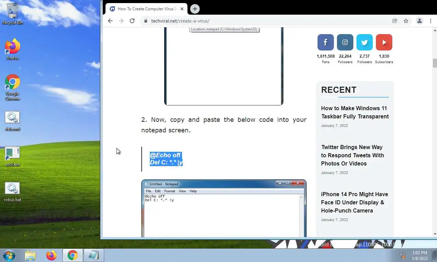Image resolution: width=437 pixels, height=262 pixels.
Task: Open the Notepad taskbar item
Action: [x=94, y=255]
